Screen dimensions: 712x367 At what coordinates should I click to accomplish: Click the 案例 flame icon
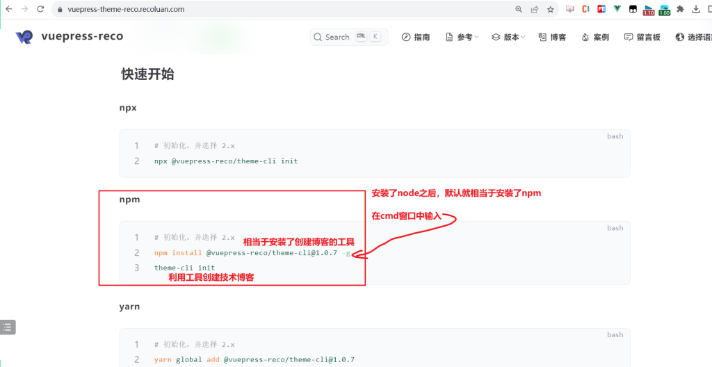(585, 38)
